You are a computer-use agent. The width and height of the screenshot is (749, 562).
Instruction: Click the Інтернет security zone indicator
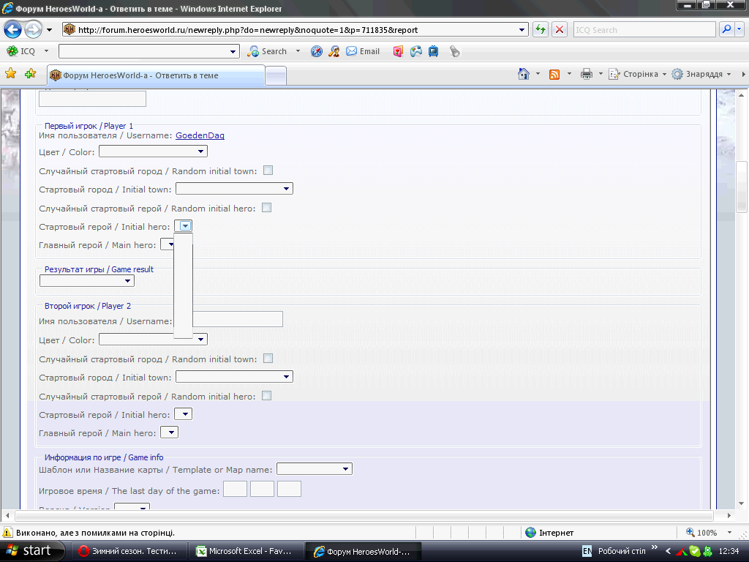tap(549, 533)
